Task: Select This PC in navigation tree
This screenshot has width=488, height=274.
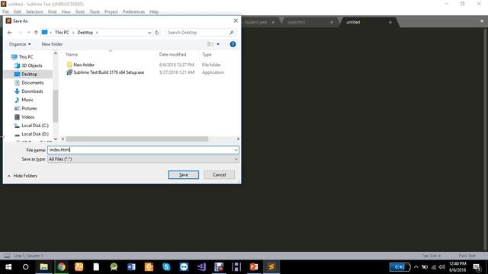Action: (26, 57)
